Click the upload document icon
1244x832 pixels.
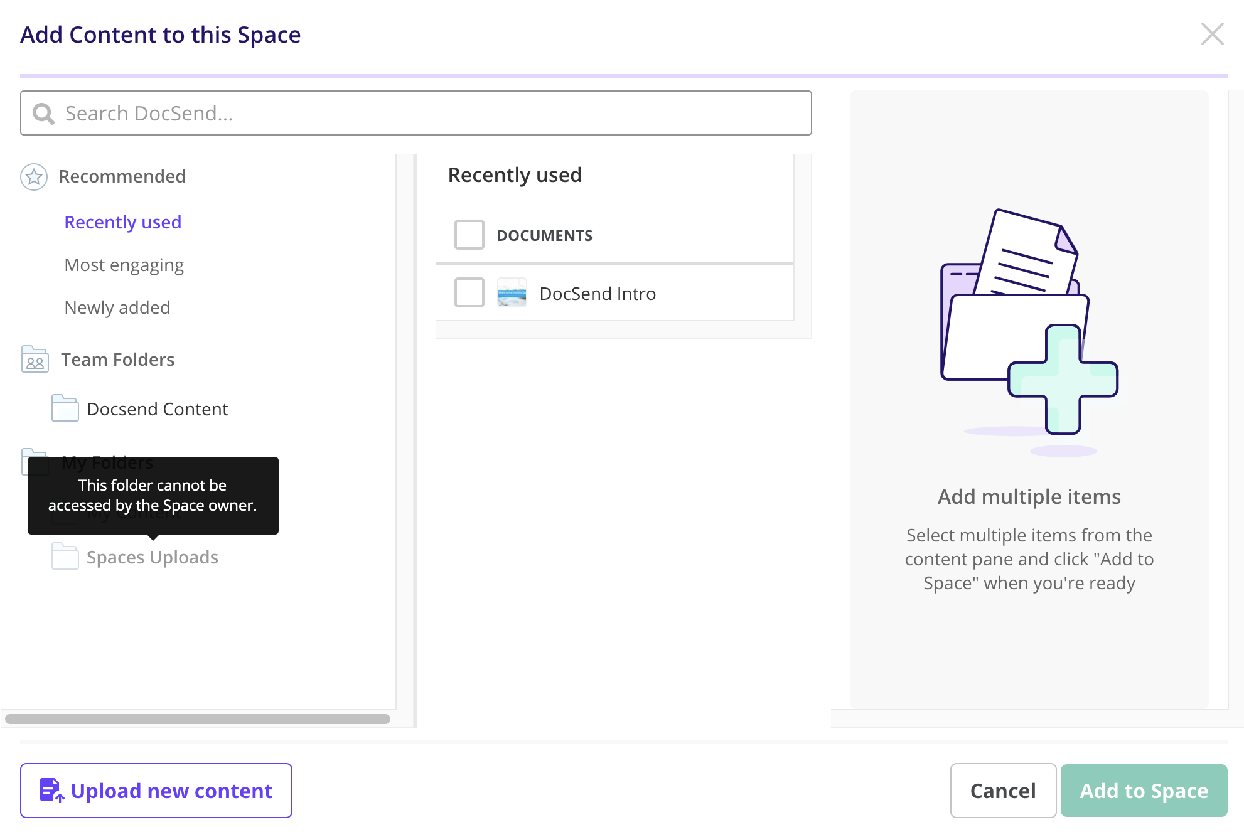coord(51,791)
